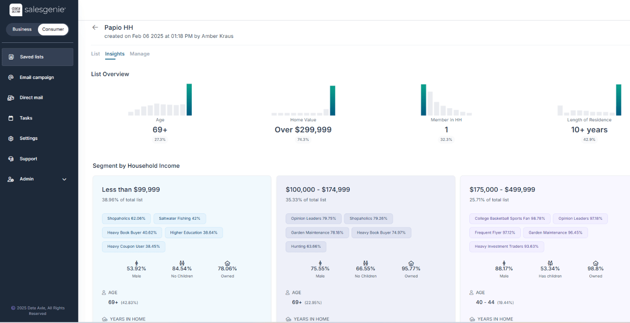Select the Insights tab

pos(115,54)
